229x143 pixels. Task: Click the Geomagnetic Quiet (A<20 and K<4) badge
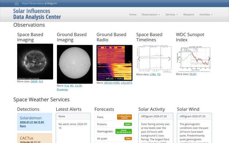(x=123, y=131)
